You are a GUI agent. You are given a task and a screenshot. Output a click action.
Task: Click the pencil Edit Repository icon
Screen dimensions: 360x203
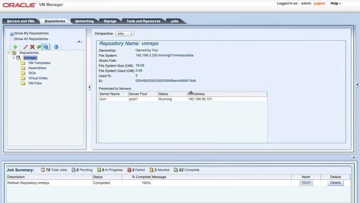25,47
